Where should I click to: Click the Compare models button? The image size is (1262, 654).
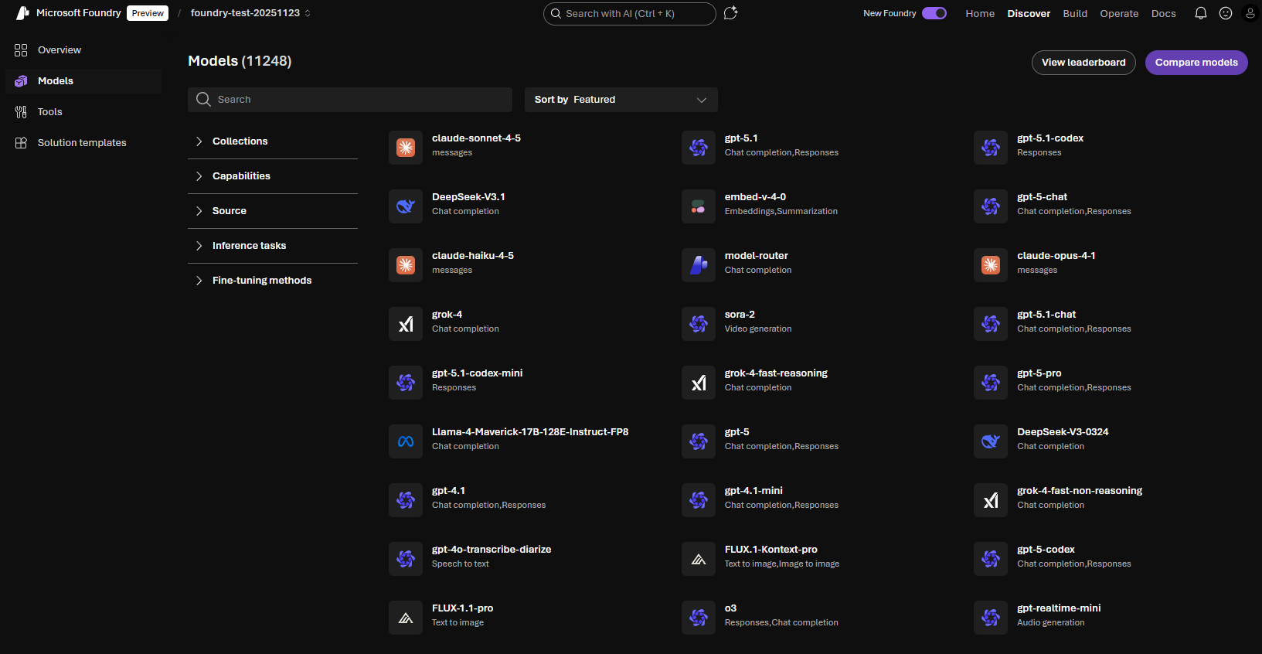click(x=1196, y=63)
